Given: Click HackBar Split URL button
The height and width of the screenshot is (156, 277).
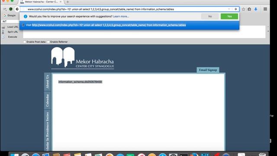Looking at the screenshot, I should click(13, 32).
